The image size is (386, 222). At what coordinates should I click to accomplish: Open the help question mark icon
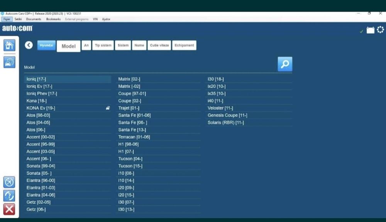coord(9,196)
